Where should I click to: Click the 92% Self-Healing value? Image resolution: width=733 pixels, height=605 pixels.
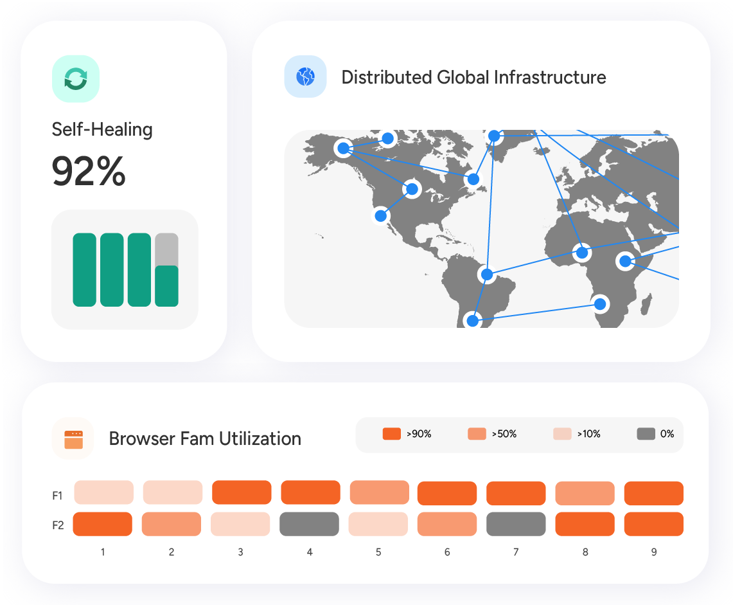[89, 170]
